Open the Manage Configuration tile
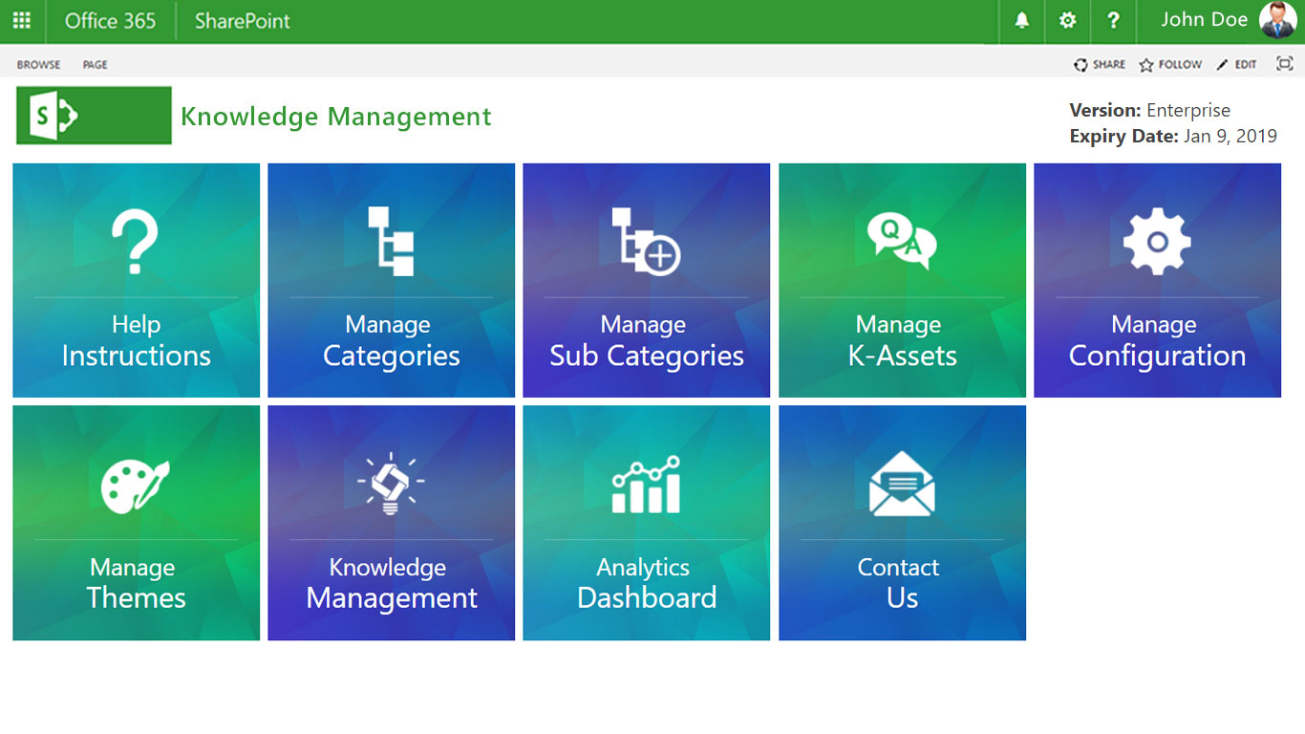This screenshot has width=1305, height=734. click(1156, 280)
